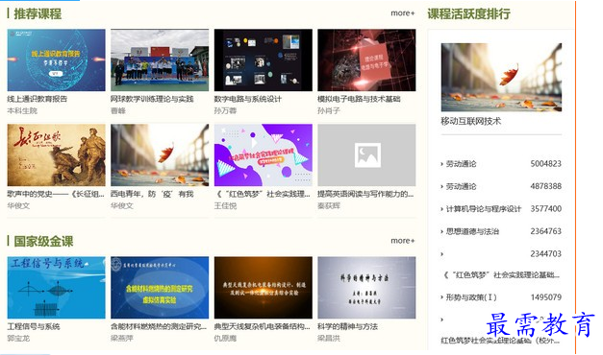This screenshot has width=603, height=355.
Task: Open 长征组歌 statue course thumbnail
Action: click(56, 155)
